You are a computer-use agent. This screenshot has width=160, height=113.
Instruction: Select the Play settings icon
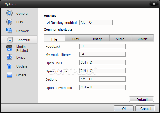click(9, 22)
